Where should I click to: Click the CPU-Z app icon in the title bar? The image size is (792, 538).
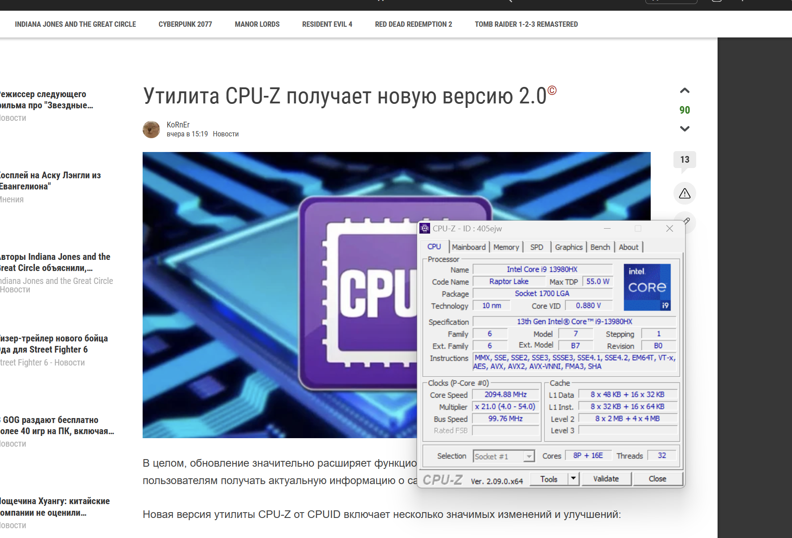tap(425, 228)
